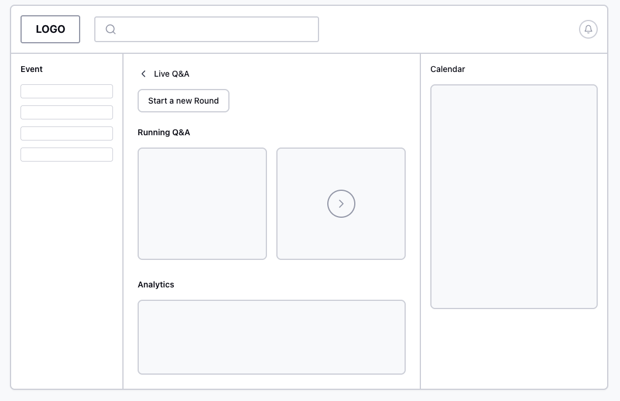620x401 pixels.
Task: Click the Analytics section heading
Action: pos(156,285)
